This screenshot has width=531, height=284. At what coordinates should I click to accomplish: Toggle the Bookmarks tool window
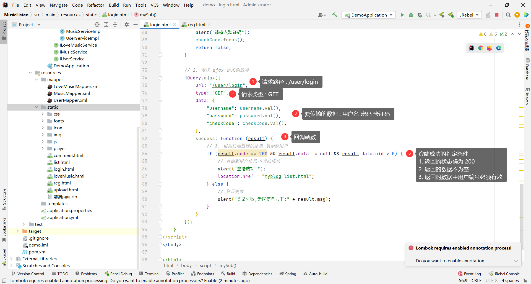[x=4, y=229]
